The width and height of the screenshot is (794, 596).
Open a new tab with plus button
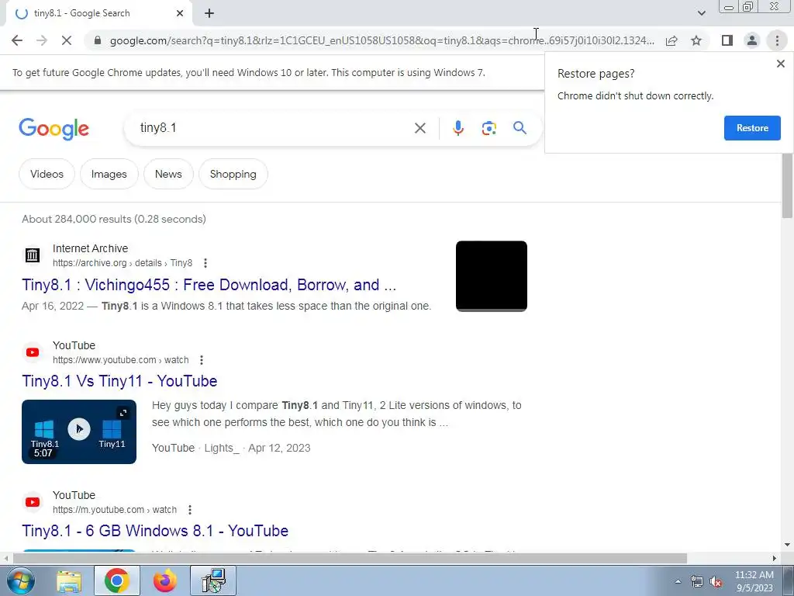pos(209,13)
